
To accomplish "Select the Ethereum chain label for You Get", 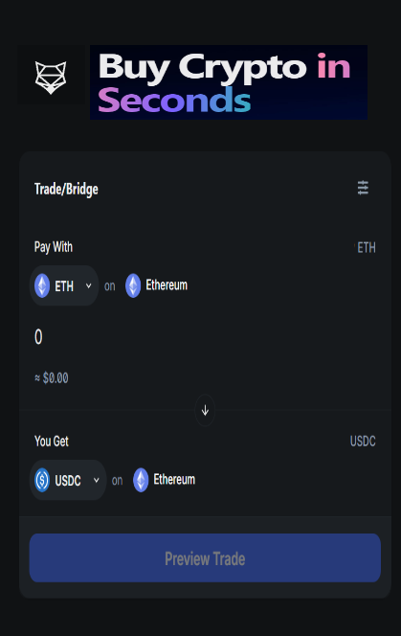I will pos(174,480).
